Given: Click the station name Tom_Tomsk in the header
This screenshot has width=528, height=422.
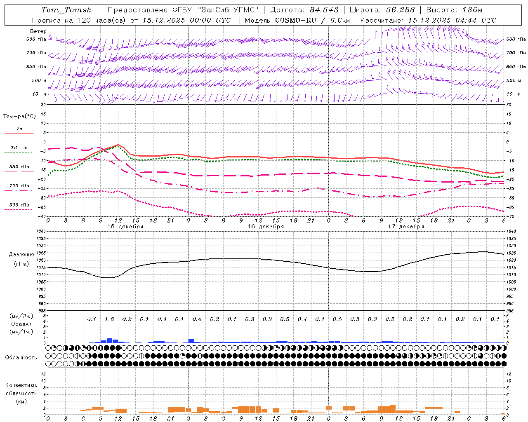Looking at the screenshot, I should tap(66, 10).
